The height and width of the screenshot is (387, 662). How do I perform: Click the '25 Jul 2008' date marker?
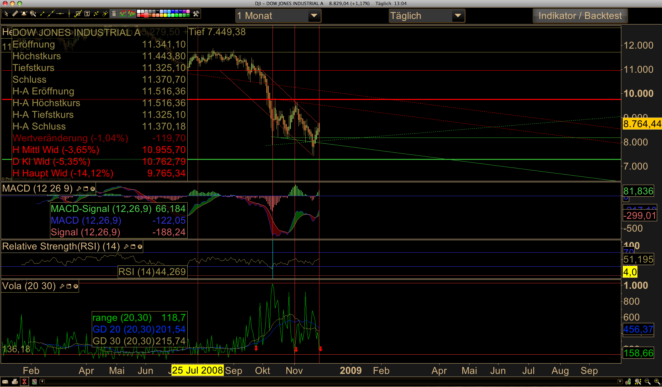197,370
